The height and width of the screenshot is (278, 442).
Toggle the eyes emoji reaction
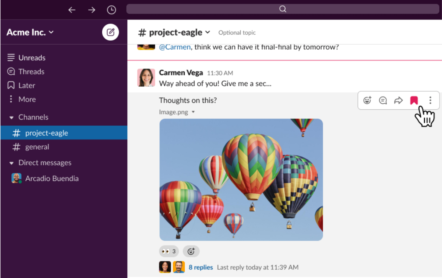168,251
